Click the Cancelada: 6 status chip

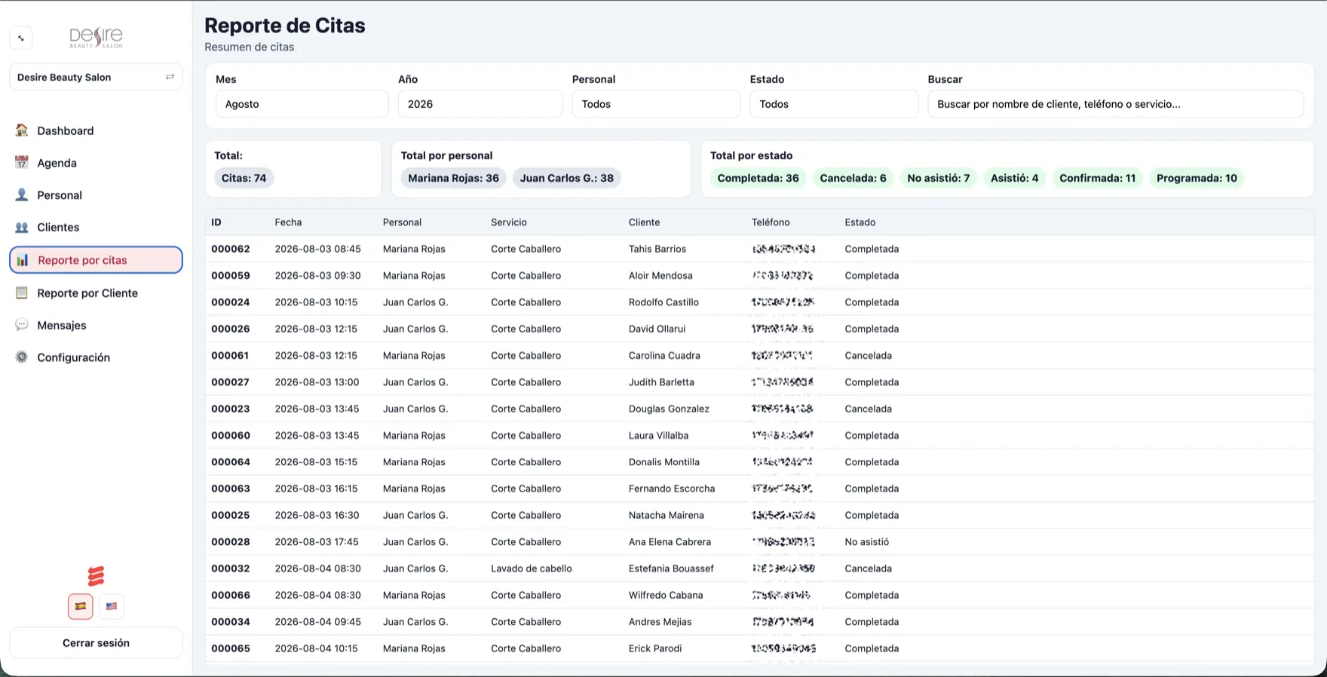coord(854,178)
